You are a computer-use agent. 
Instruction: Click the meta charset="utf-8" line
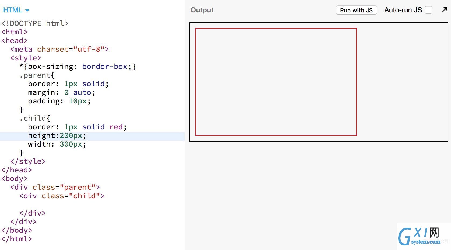pos(59,49)
